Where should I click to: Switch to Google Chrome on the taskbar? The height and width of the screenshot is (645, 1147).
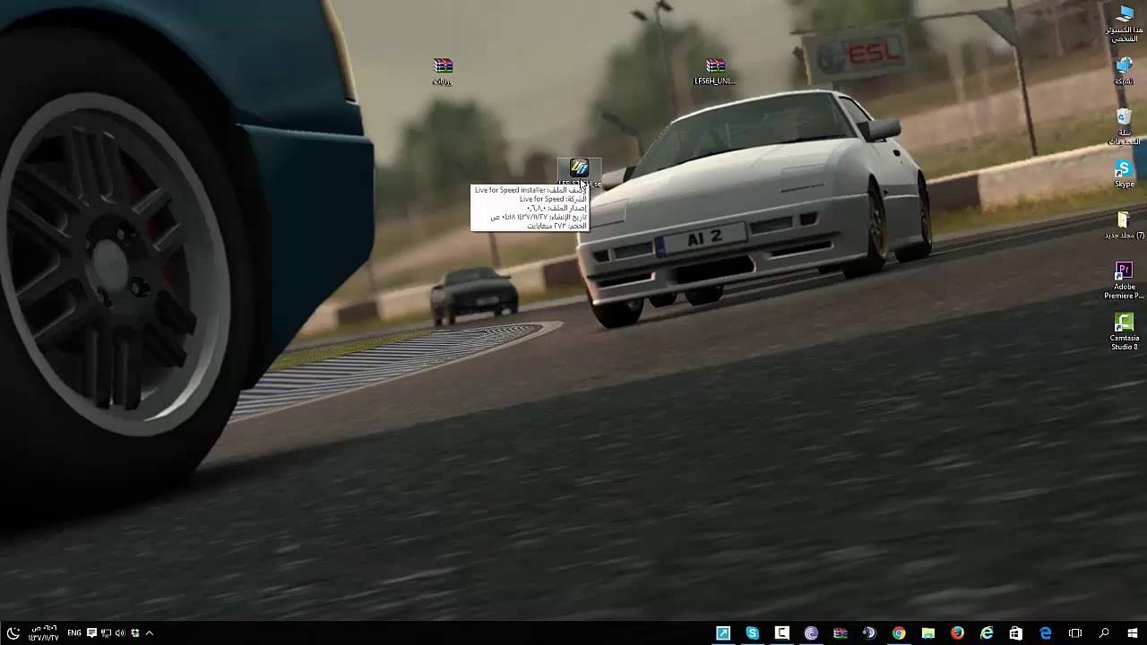click(x=899, y=633)
